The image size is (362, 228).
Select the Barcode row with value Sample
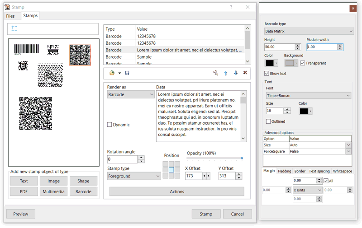(174, 57)
